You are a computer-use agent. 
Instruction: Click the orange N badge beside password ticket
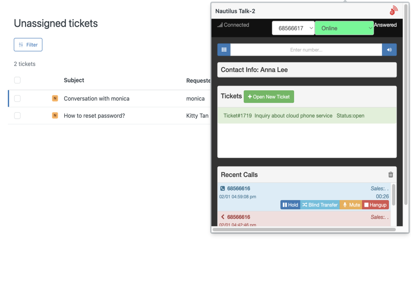[x=55, y=115]
